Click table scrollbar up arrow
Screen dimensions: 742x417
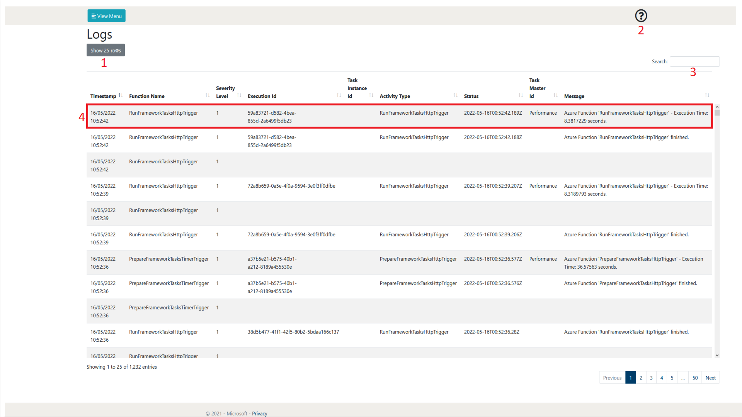tap(717, 107)
